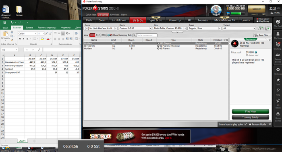
Task: Undo the last action in Excel
Action: point(12,23)
